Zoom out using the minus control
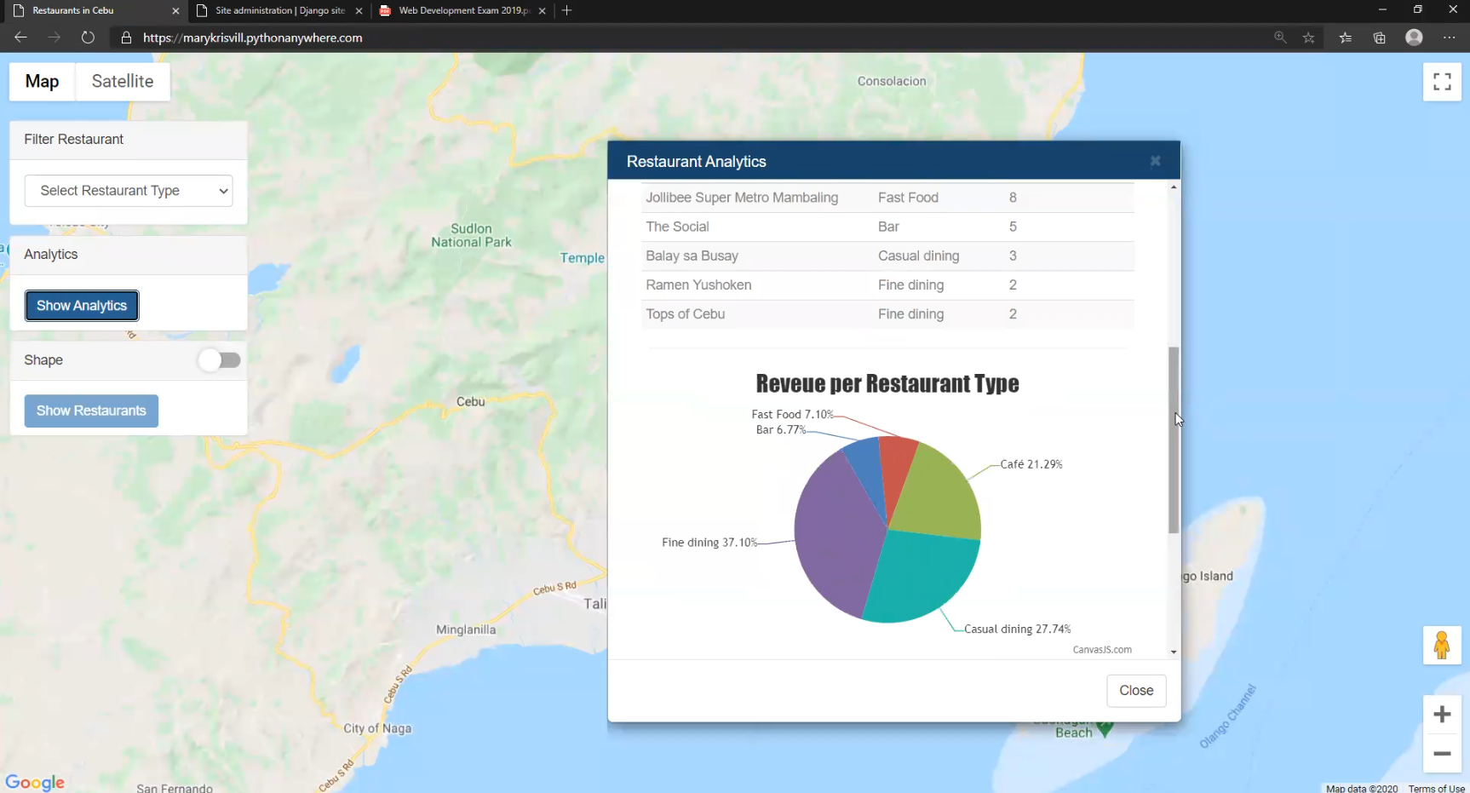This screenshot has width=1470, height=793. [1442, 754]
